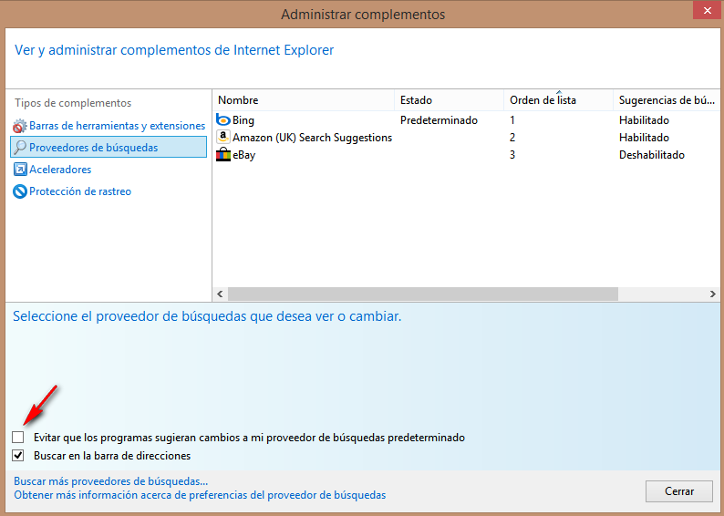The image size is (724, 516).
Task: Uncheck 'Buscar en la barra de direcciones'
Action: pyautogui.click(x=18, y=456)
